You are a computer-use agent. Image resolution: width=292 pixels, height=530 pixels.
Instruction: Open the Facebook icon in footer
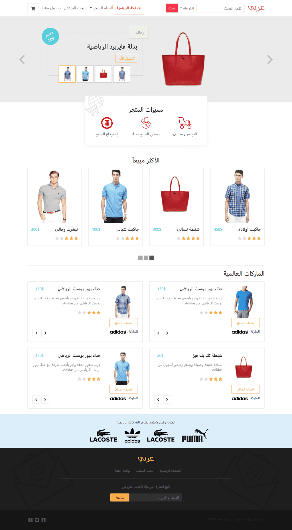(44, 520)
